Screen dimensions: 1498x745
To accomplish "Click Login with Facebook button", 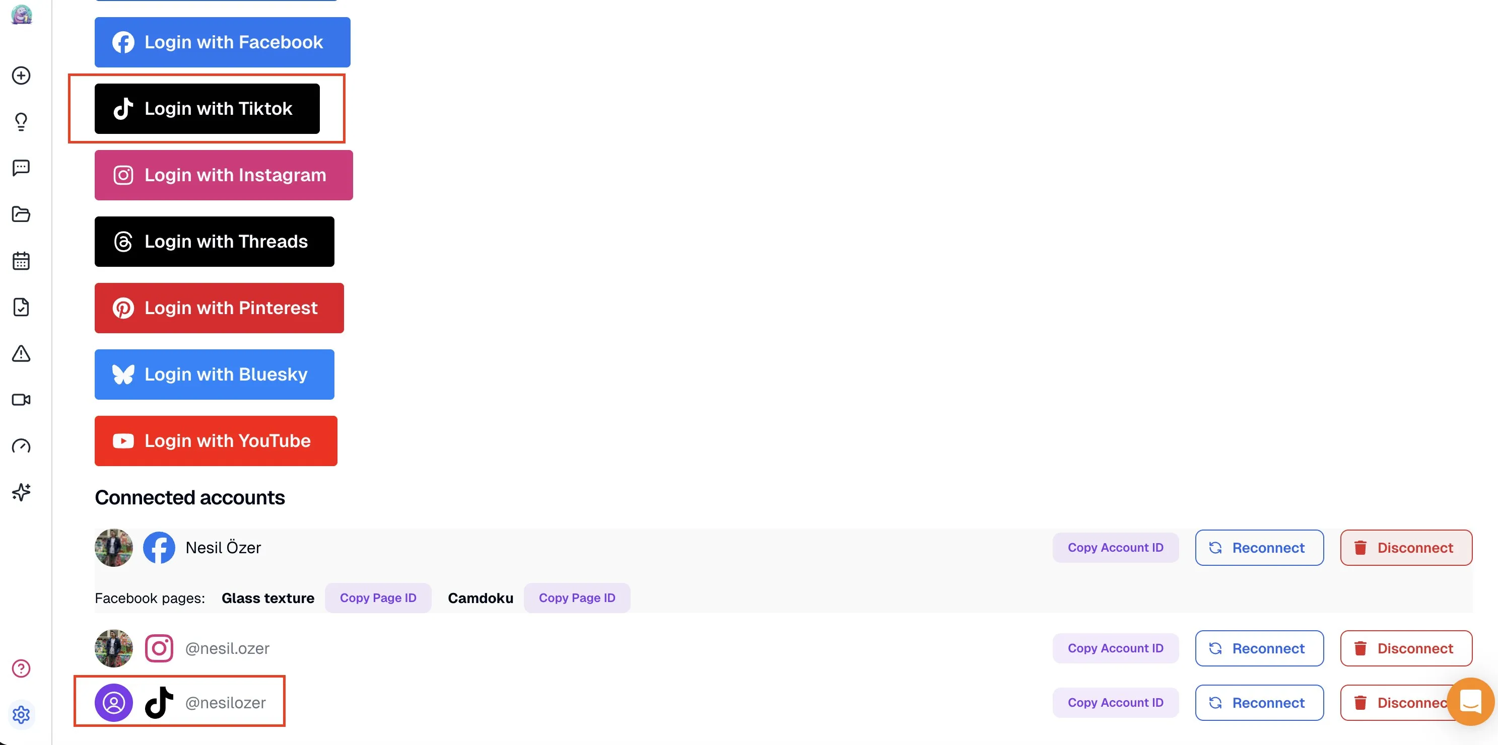I will click(x=222, y=42).
